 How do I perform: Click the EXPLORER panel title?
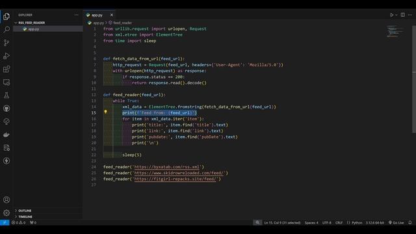pos(25,15)
